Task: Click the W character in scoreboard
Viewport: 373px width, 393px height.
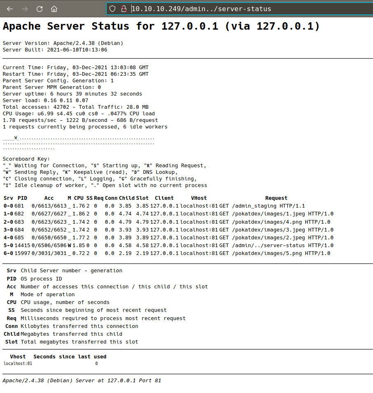Action: click(16, 138)
